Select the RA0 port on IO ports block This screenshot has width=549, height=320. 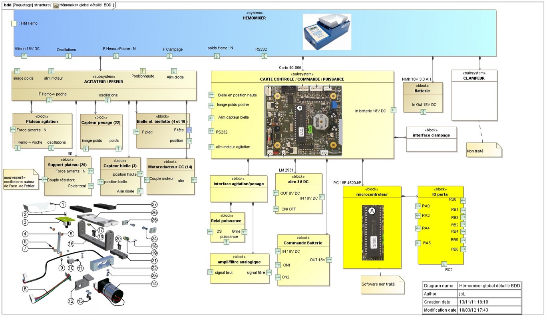point(418,206)
